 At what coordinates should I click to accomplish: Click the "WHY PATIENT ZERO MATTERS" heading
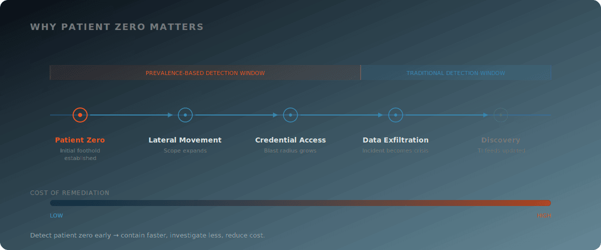click(117, 27)
